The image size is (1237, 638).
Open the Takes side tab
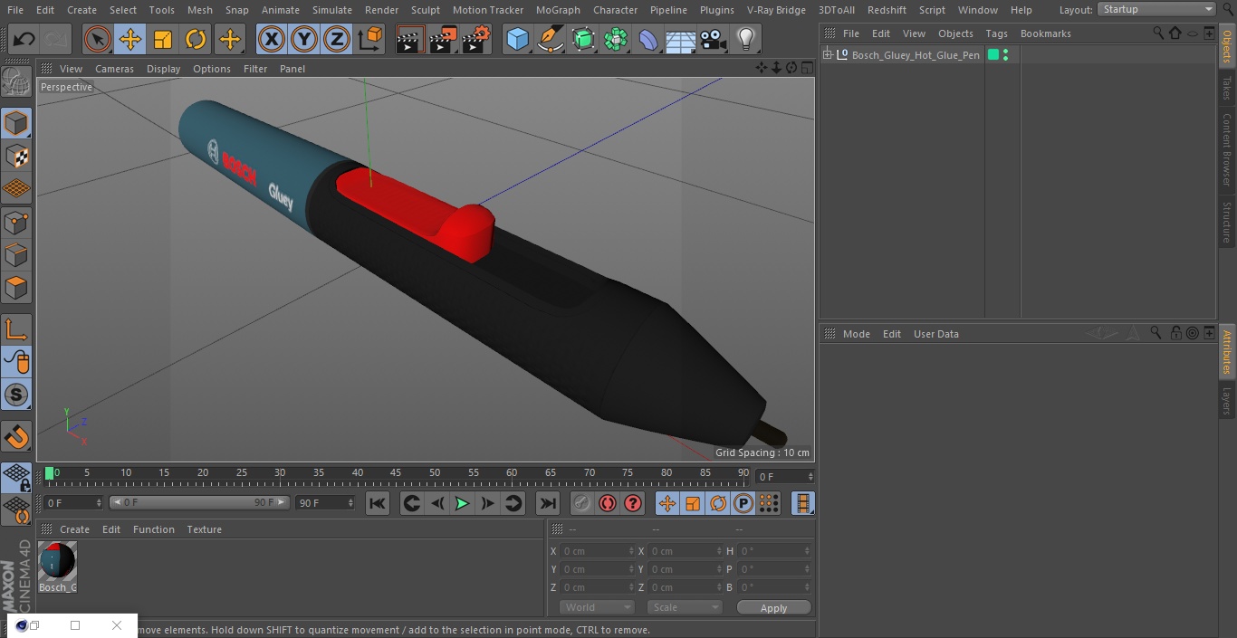click(1227, 88)
